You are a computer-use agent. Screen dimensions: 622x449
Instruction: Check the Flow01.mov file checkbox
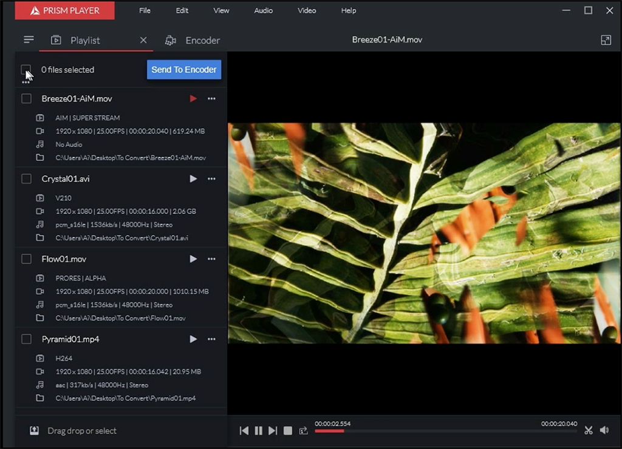(27, 259)
